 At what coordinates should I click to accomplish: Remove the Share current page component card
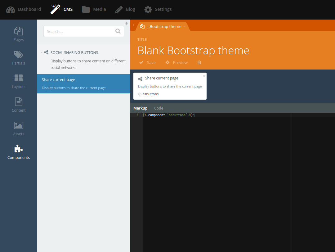point(204,76)
